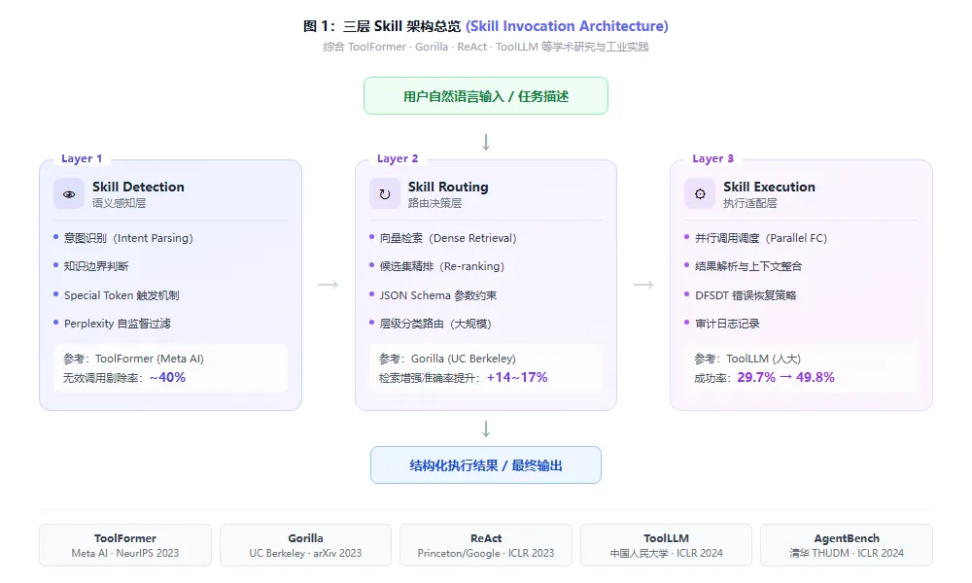Click the 29.7% → 49.8% success rate value
Image resolution: width=972 pixels, height=583 pixels.
click(x=785, y=377)
